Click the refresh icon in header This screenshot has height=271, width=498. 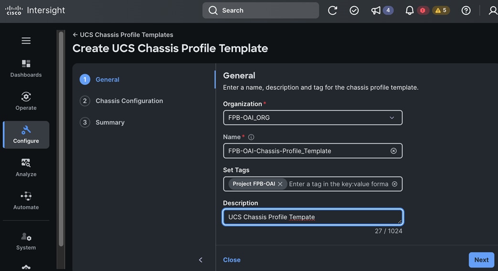click(x=332, y=10)
